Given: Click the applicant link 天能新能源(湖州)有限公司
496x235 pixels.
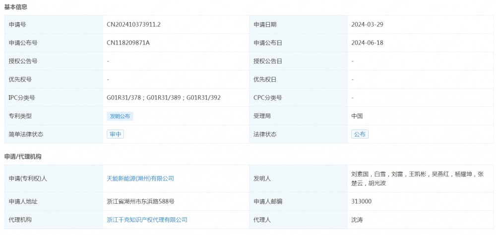Looking at the screenshot, I should pyautogui.click(x=140, y=179).
